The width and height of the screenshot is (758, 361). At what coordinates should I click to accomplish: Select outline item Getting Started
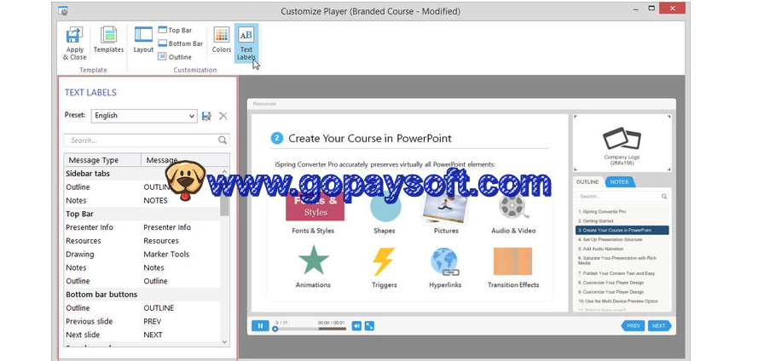tap(596, 221)
